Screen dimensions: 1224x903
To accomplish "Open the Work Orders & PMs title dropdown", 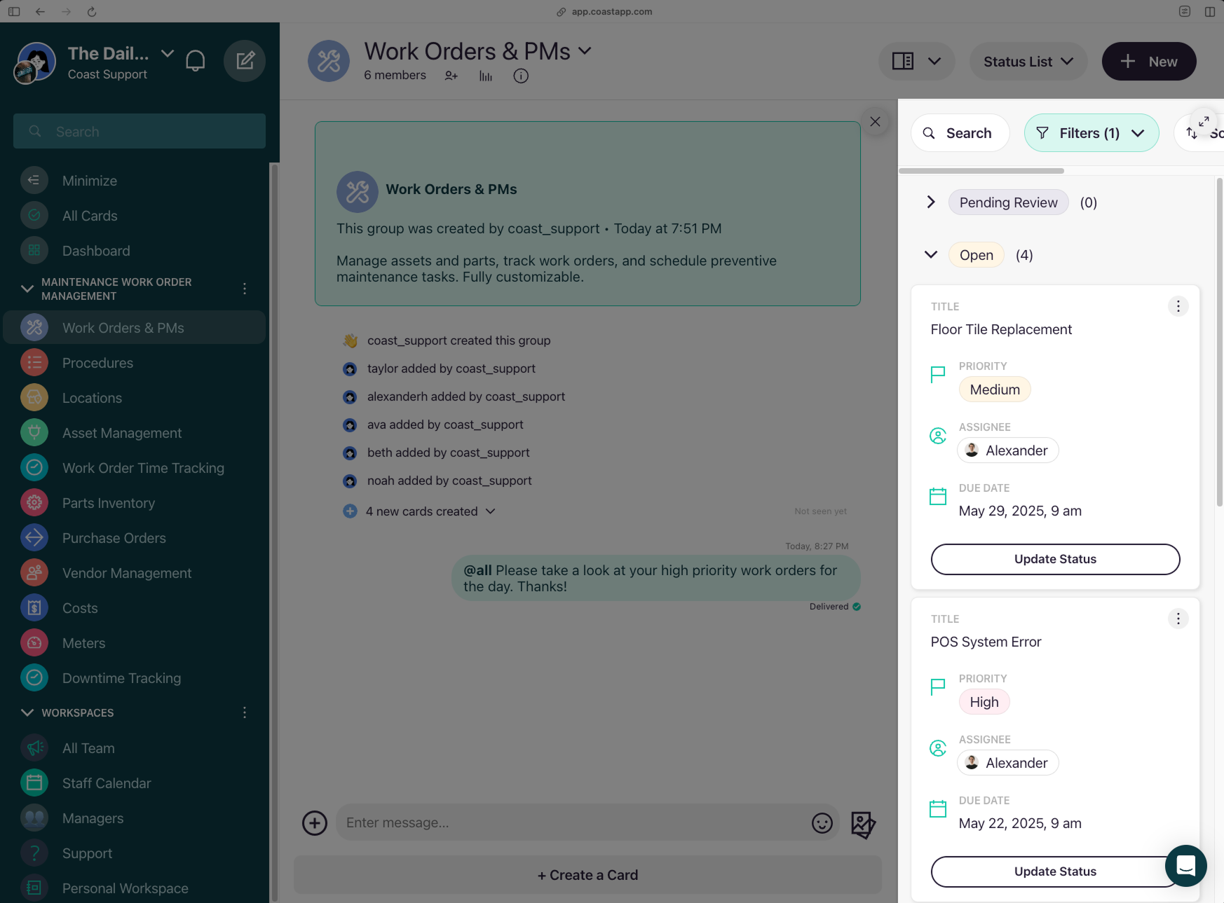I will click(585, 51).
